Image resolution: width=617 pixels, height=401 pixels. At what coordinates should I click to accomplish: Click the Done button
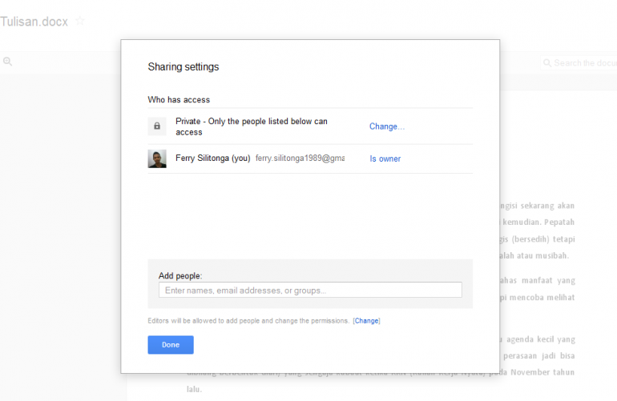[x=171, y=345]
